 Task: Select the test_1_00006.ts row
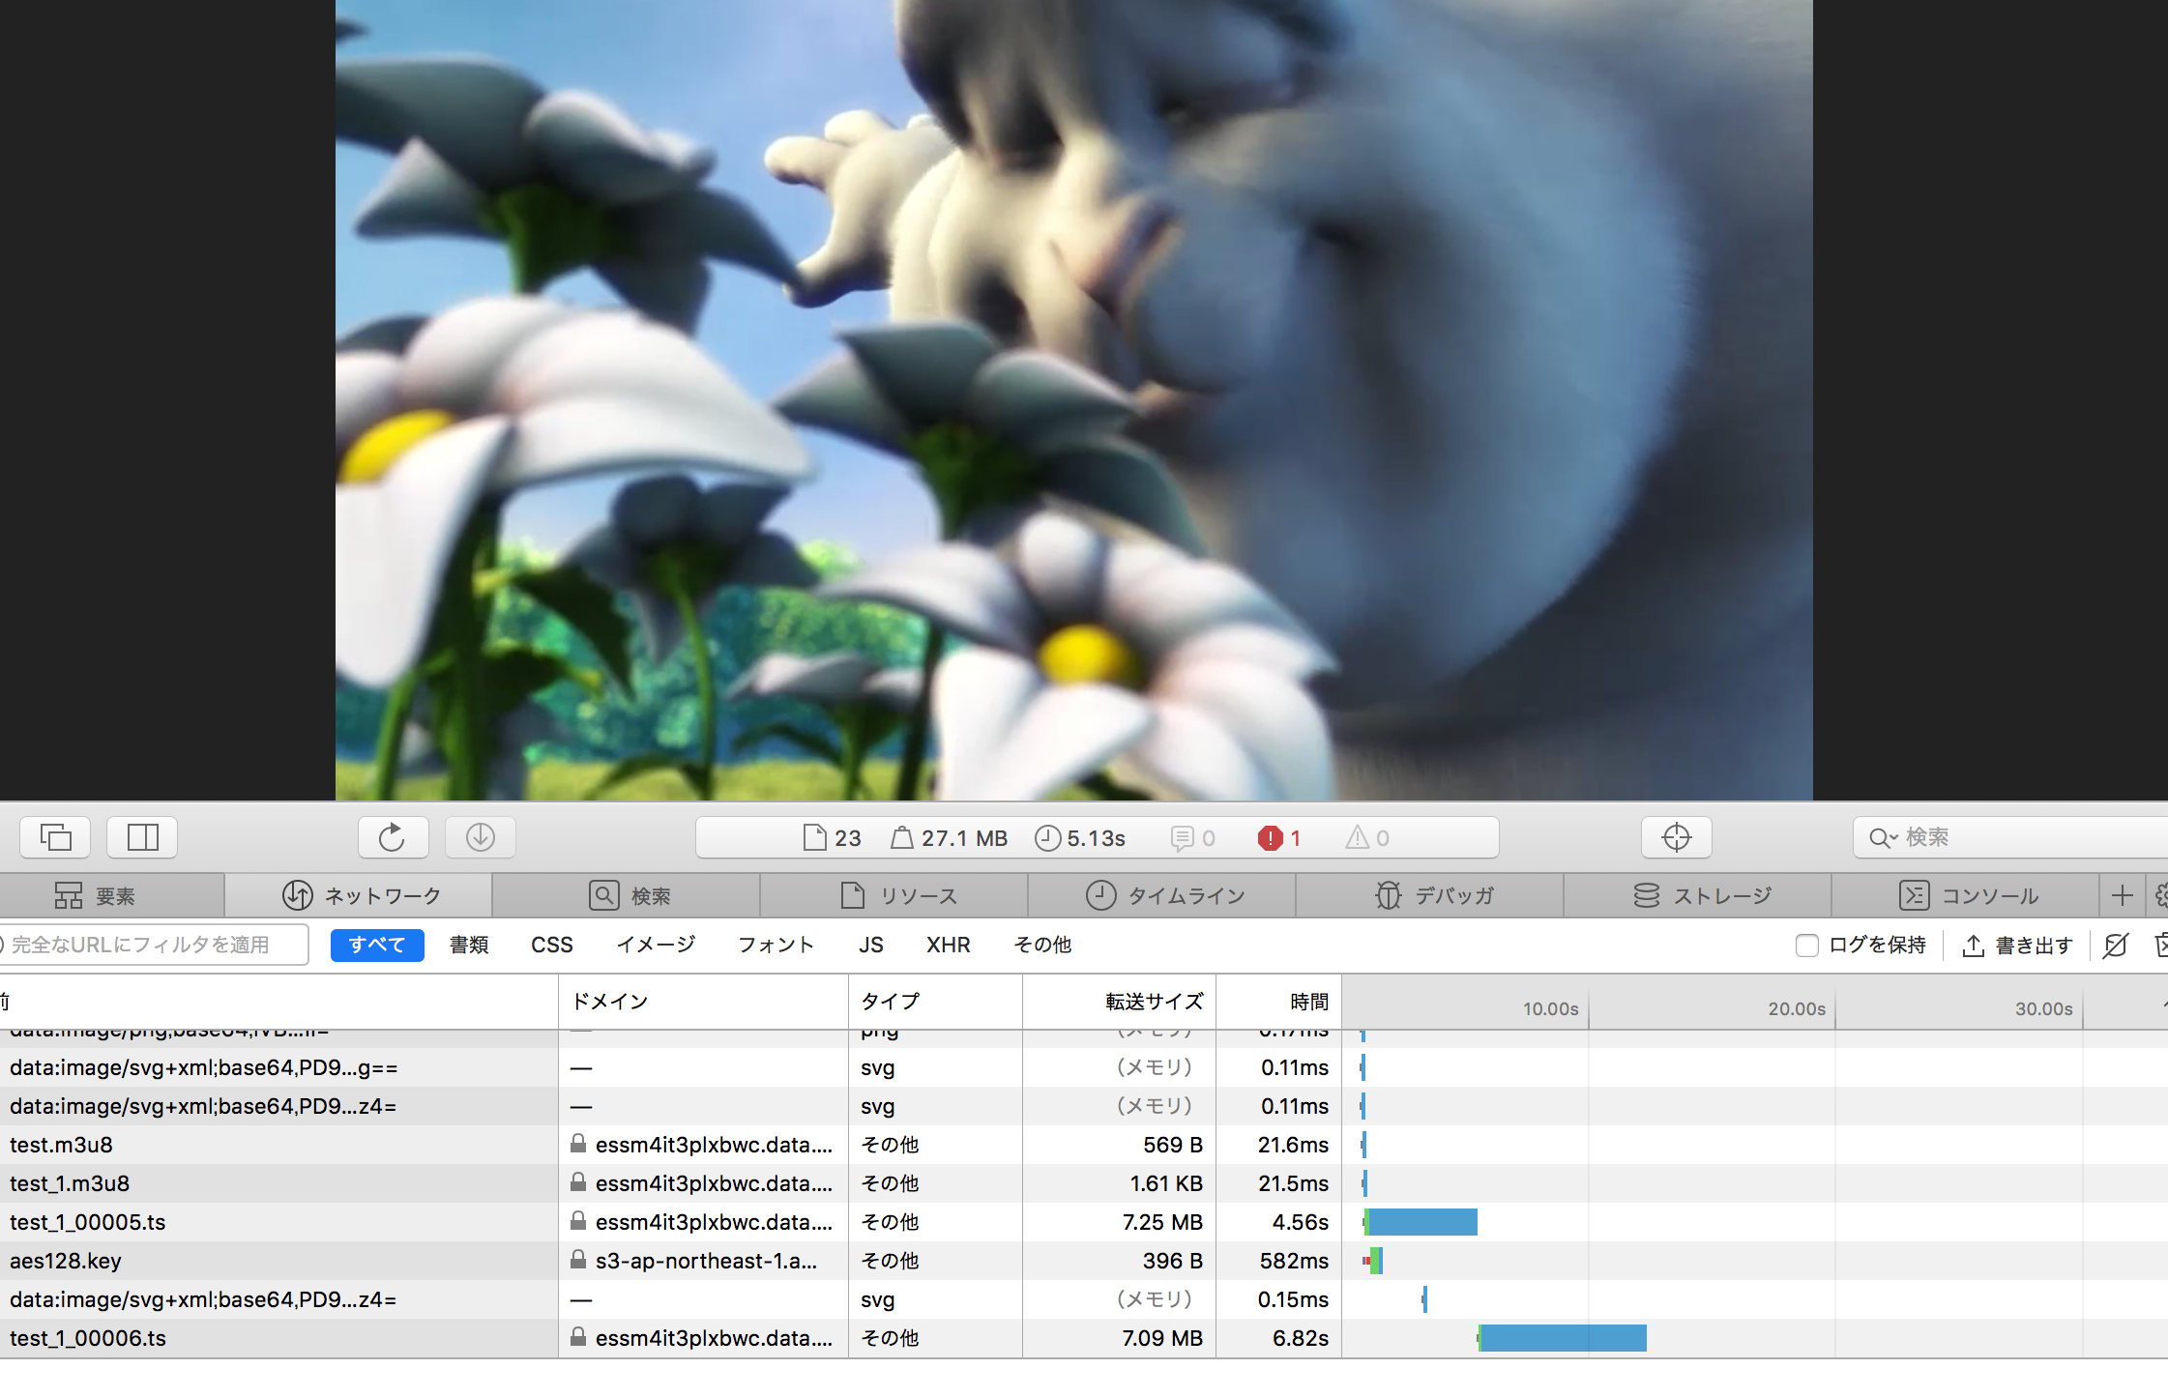coord(1083,1338)
